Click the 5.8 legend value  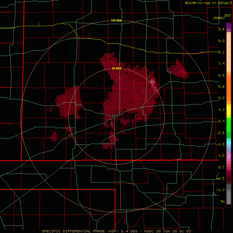pos(221,87)
